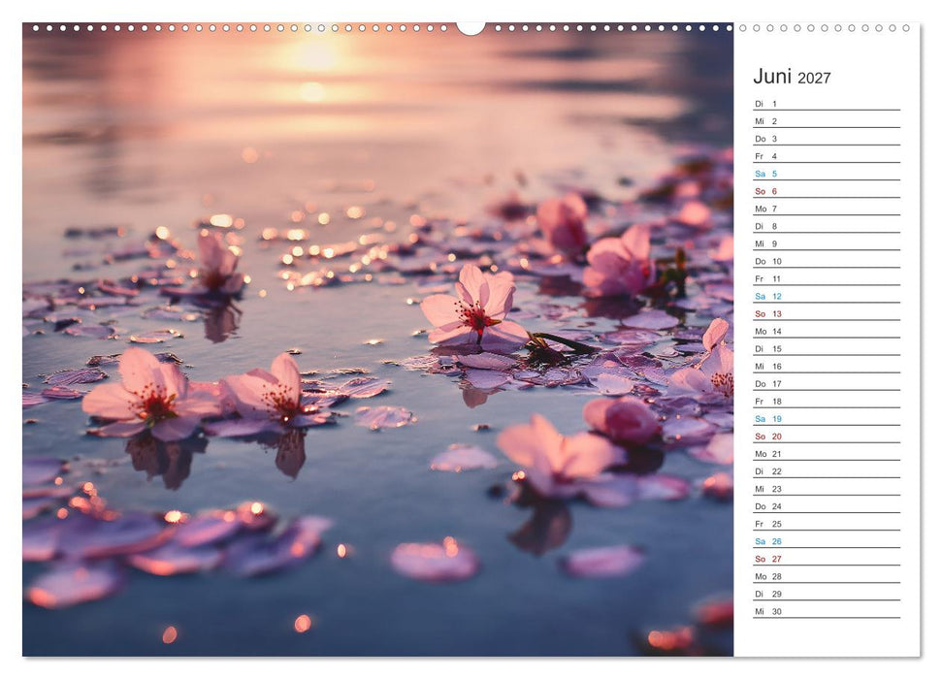Click the cherry blossom calendar photo
The image size is (942, 679).
tap(378, 339)
